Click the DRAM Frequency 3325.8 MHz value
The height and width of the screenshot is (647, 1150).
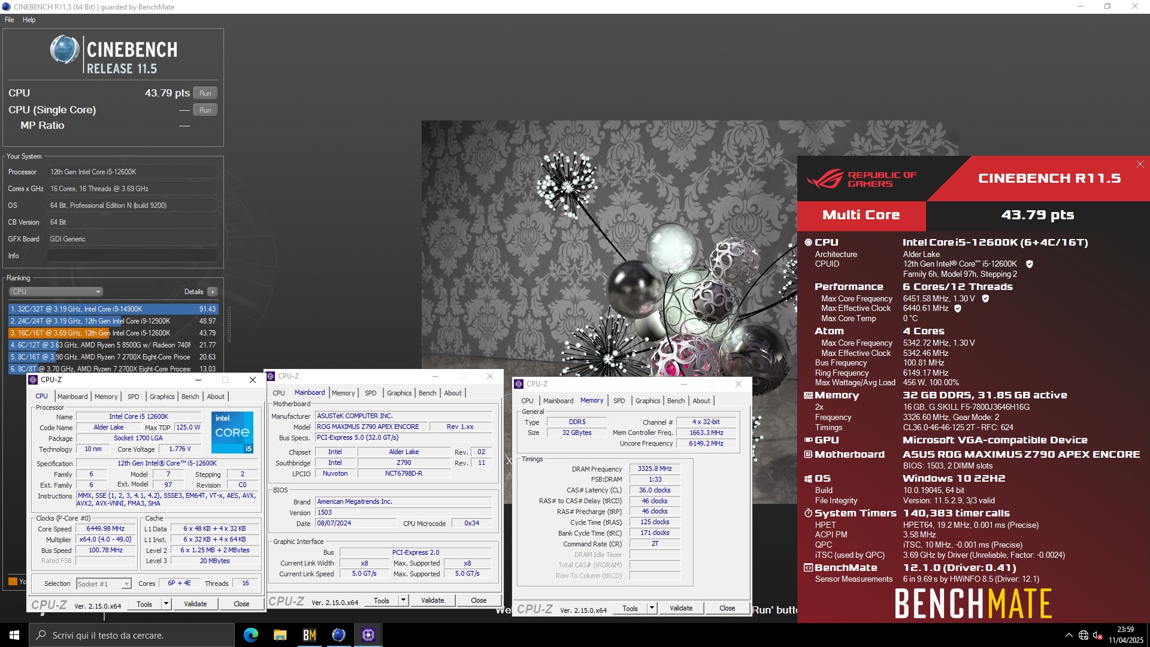(655, 469)
